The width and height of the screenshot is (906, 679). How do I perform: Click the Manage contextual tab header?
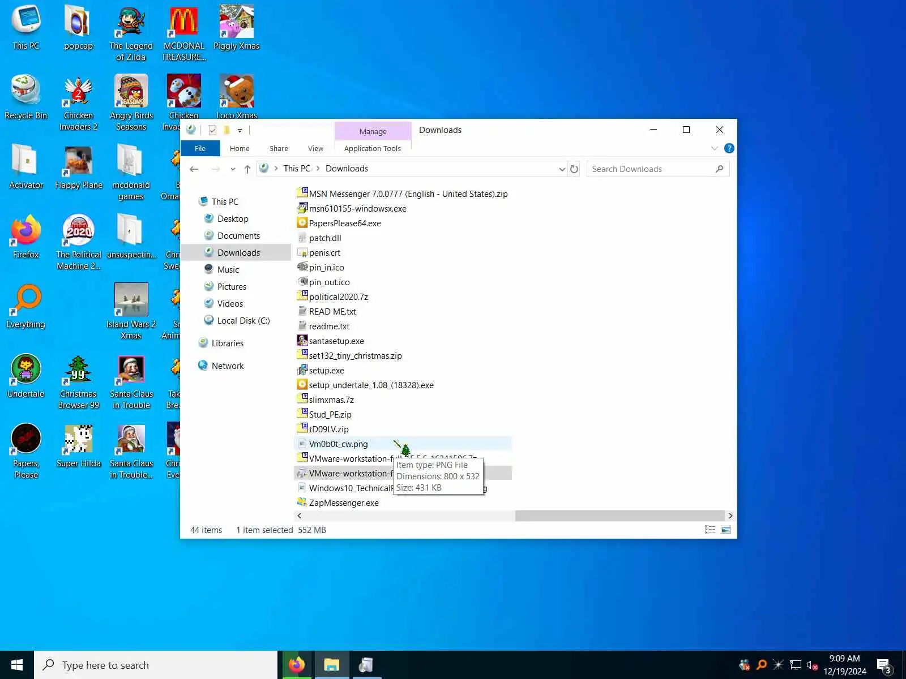pos(373,131)
